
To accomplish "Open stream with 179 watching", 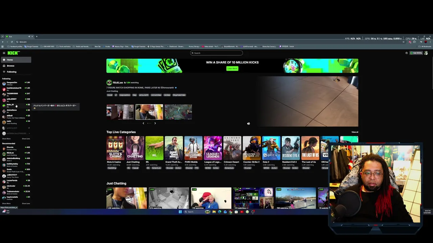I will 211,198.
